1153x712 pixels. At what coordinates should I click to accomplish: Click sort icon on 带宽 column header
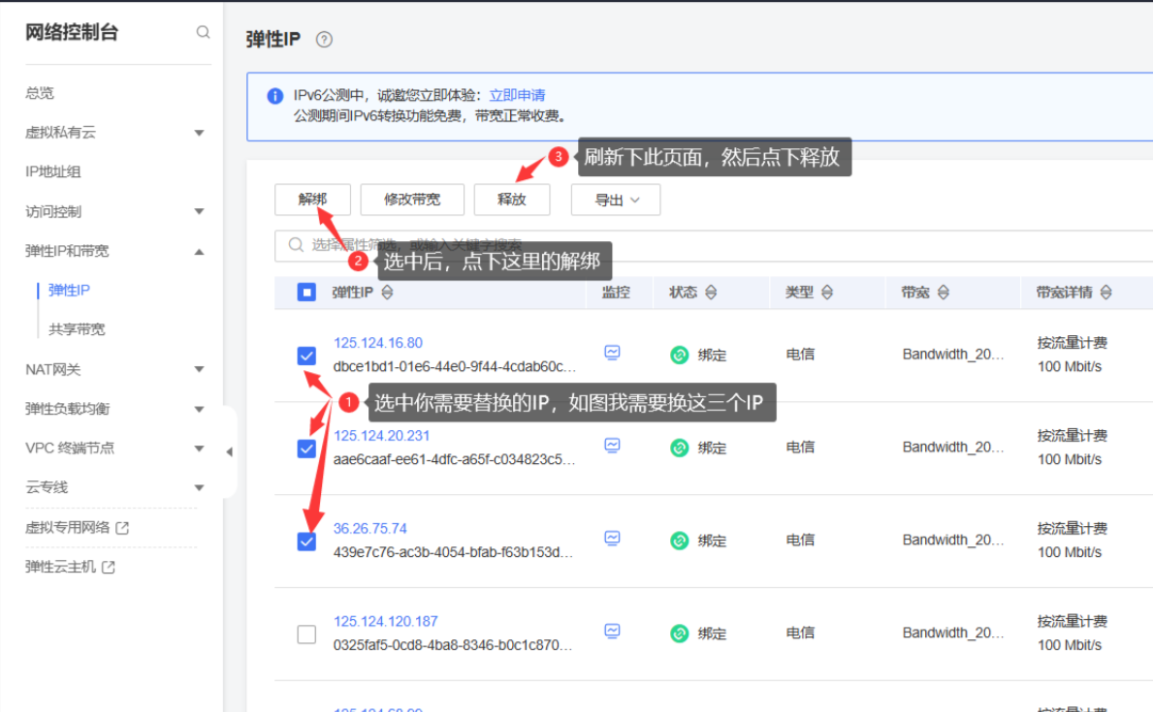(x=943, y=293)
